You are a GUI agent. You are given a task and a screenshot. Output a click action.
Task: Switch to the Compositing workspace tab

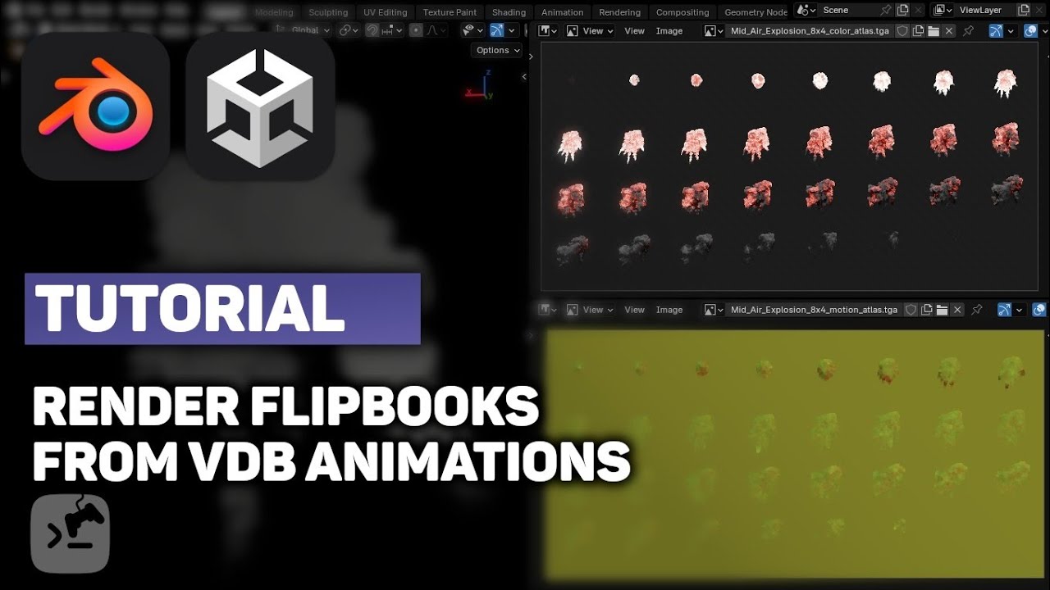[x=682, y=12]
